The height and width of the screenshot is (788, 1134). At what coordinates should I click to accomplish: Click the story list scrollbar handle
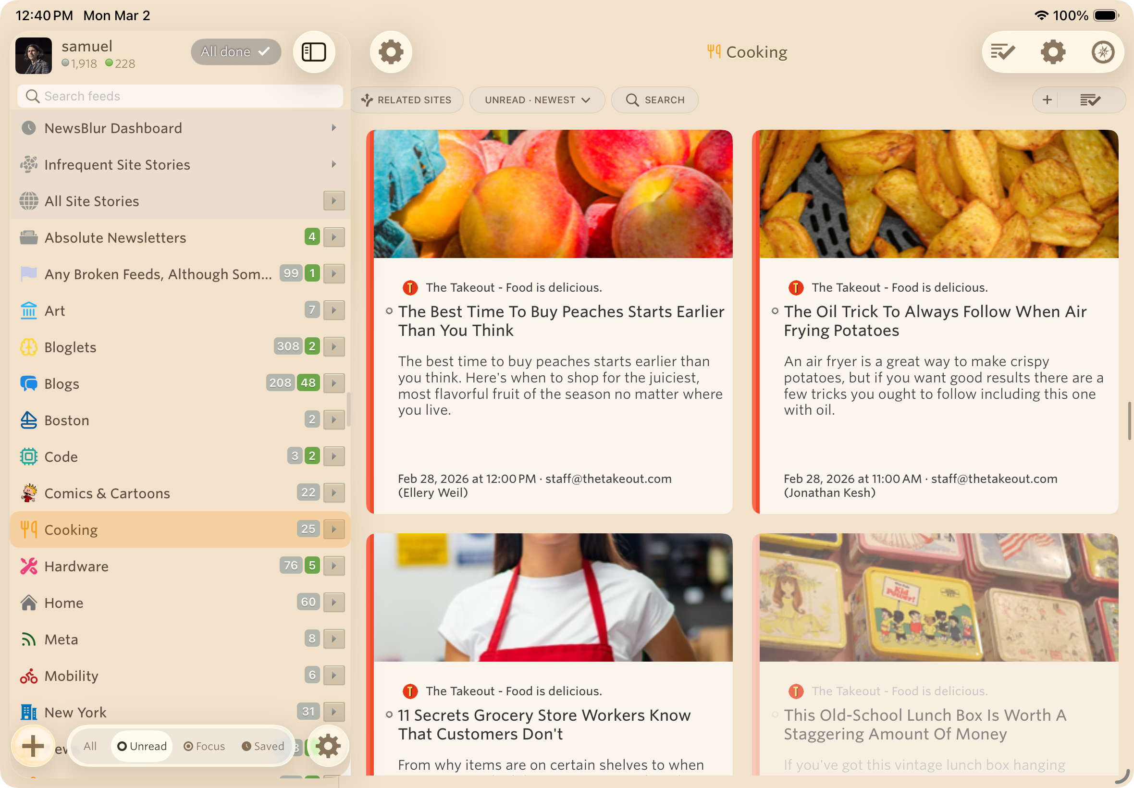(1129, 420)
